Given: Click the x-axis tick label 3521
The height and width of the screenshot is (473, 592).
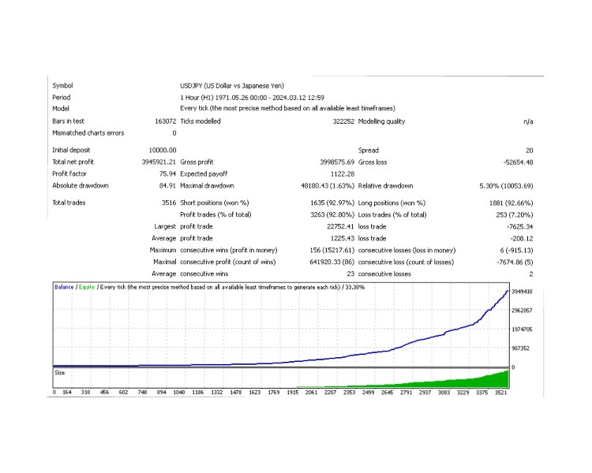Looking at the screenshot, I should [x=500, y=393].
